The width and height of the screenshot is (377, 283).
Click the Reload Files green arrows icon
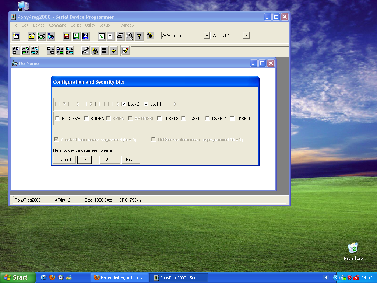click(102, 36)
